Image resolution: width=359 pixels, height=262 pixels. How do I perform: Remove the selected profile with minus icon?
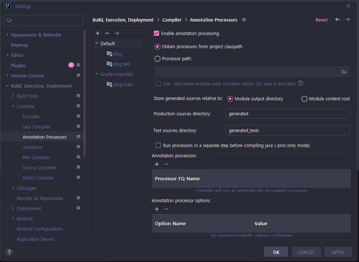[107, 33]
